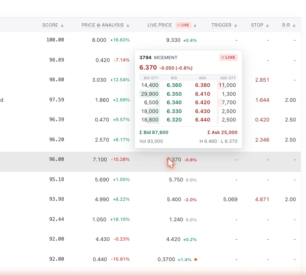Click the bid price 6.340

(174, 103)
